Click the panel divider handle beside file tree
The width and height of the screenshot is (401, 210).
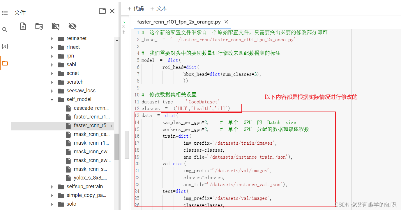point(127,144)
